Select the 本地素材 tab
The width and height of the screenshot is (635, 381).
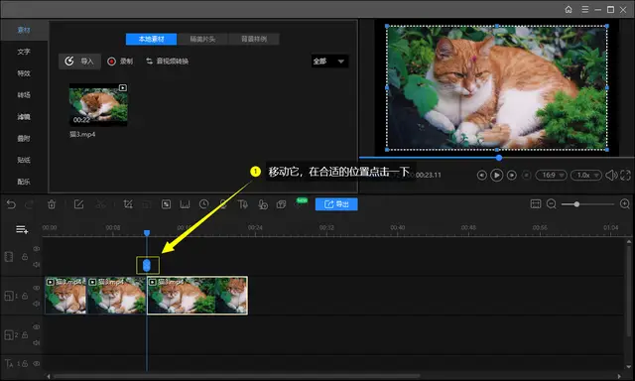click(151, 39)
